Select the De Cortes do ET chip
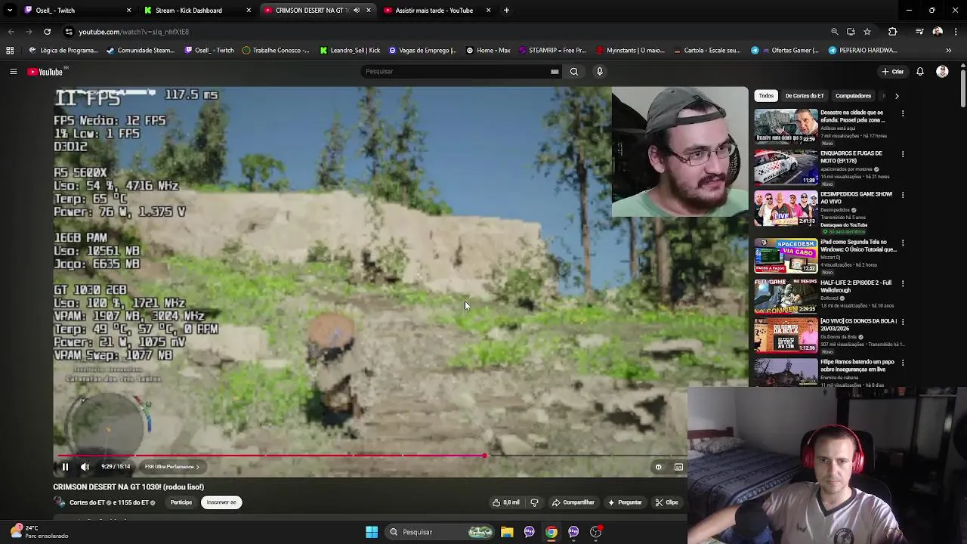967x544 pixels. point(805,96)
